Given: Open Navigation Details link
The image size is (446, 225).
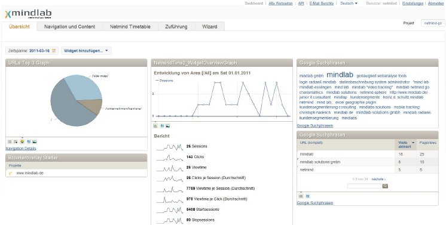Looking at the screenshot, I should [x=21, y=148].
